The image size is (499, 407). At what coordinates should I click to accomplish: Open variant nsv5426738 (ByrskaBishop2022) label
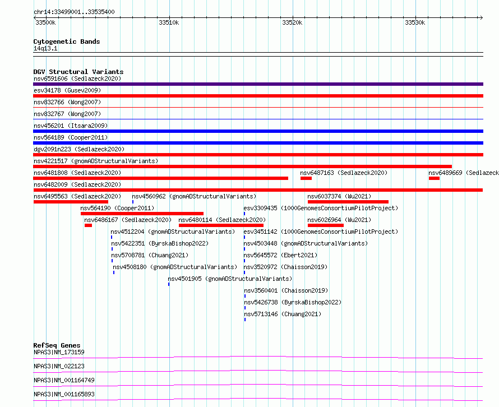293,302
